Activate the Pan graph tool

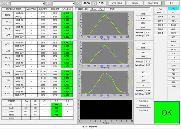coord(101,9)
